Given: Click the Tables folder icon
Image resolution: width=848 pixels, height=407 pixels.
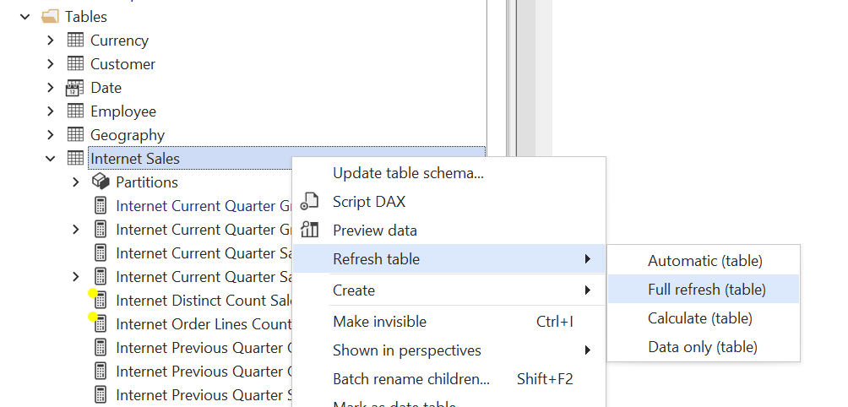Looking at the screenshot, I should [x=50, y=17].
